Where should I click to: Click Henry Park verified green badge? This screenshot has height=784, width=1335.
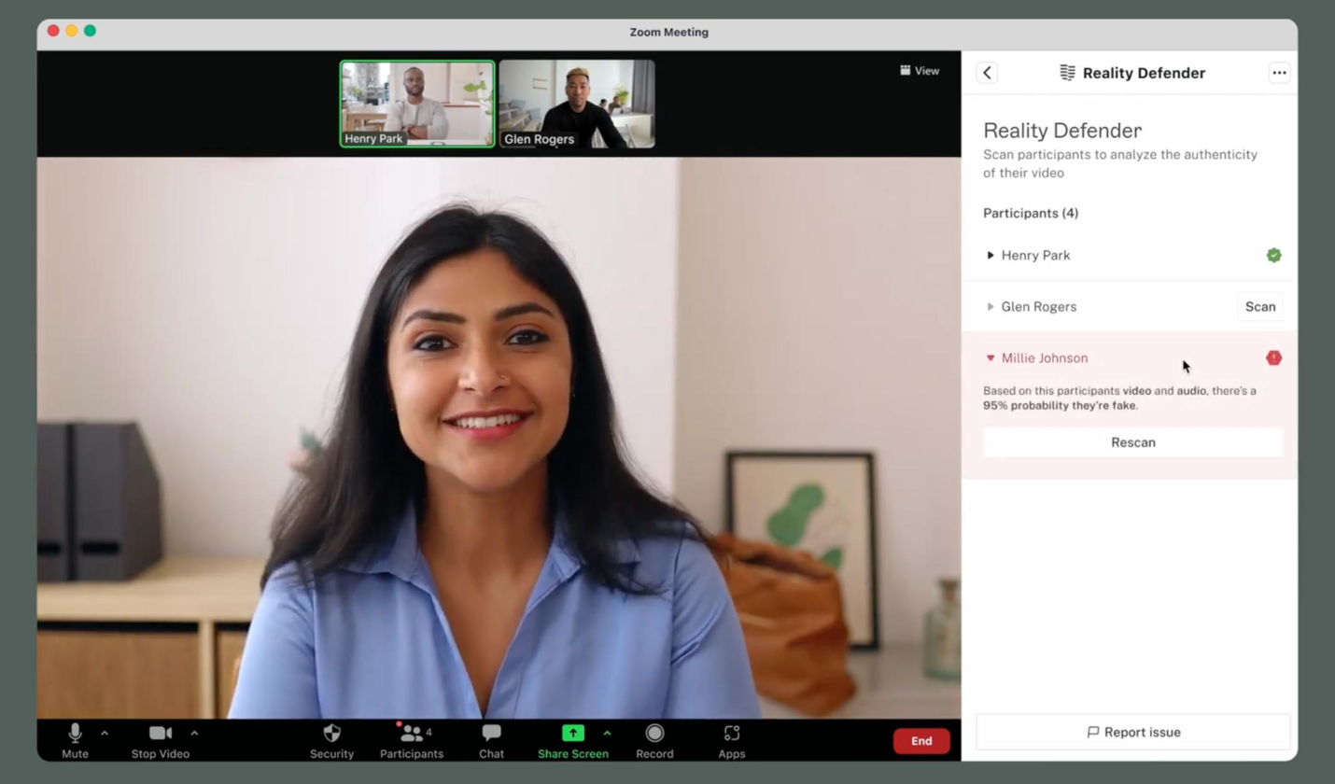tap(1273, 256)
